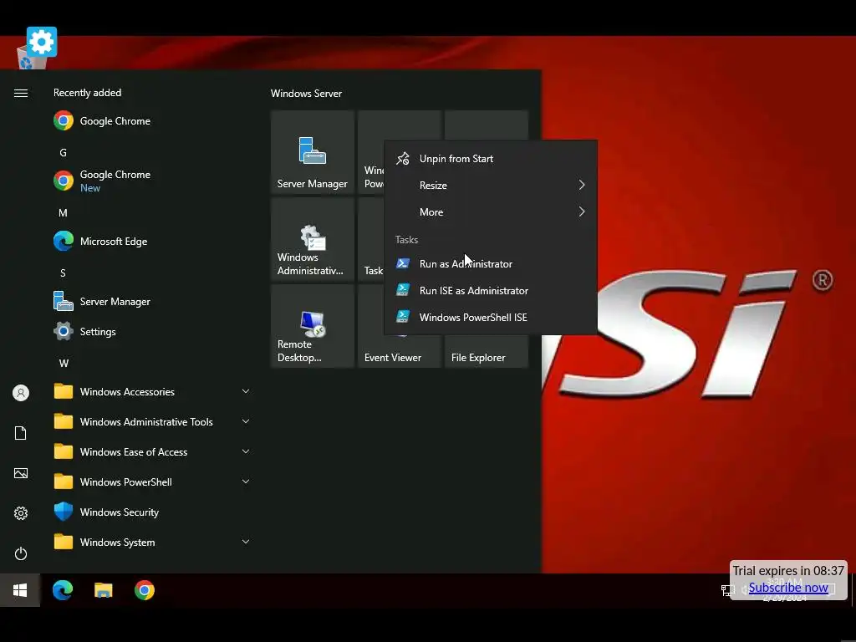The width and height of the screenshot is (856, 642).
Task: Open Google Chrome on the taskbar
Action: tap(145, 590)
